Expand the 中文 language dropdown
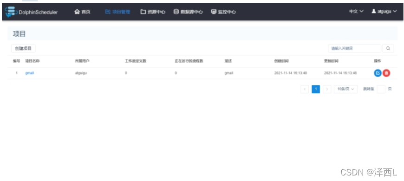This screenshot has height=181, width=404. click(x=356, y=11)
